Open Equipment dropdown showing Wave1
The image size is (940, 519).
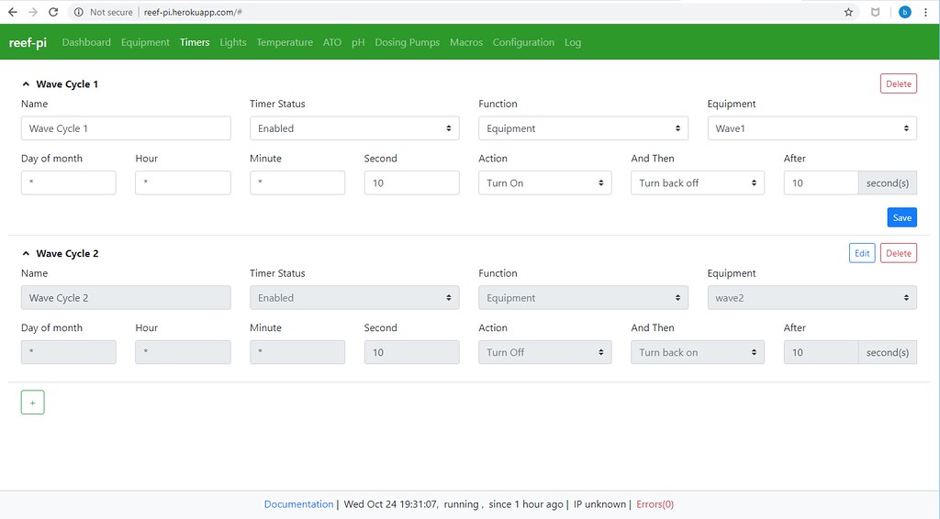pos(811,128)
